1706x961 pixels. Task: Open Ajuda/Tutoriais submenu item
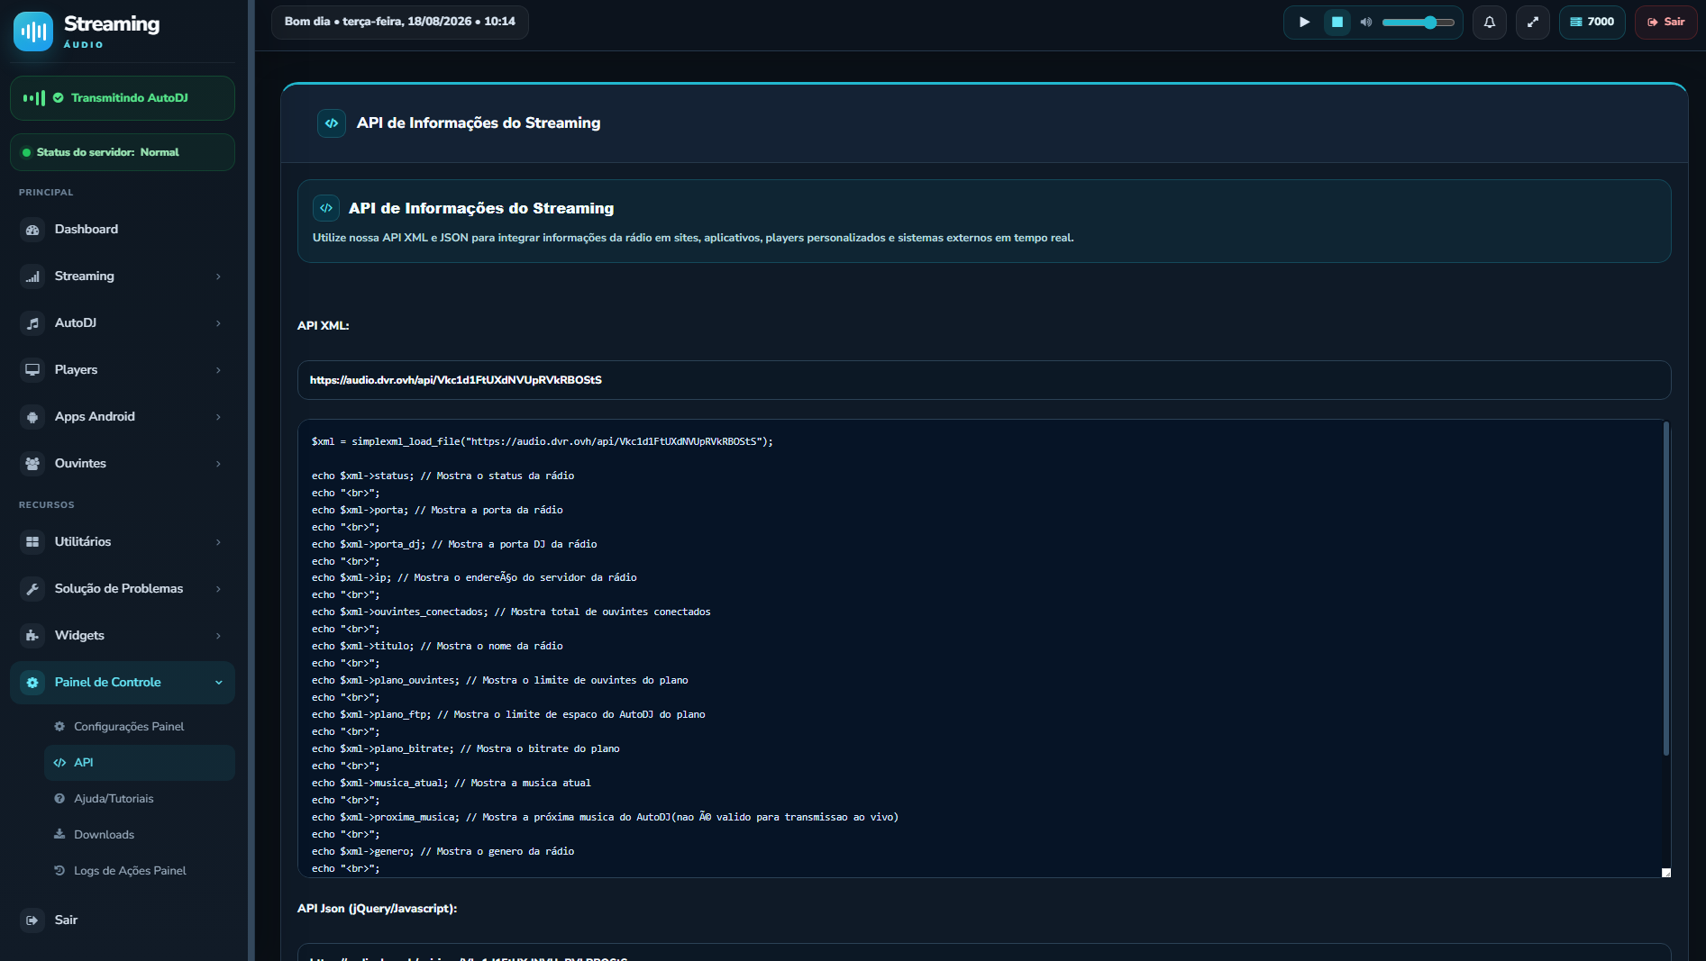point(140,799)
